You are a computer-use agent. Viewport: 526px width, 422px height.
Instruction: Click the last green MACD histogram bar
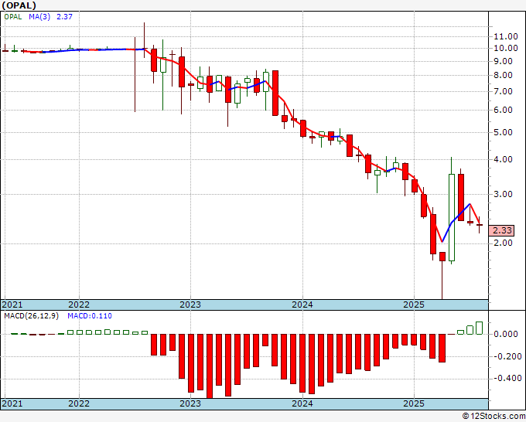coord(479,328)
